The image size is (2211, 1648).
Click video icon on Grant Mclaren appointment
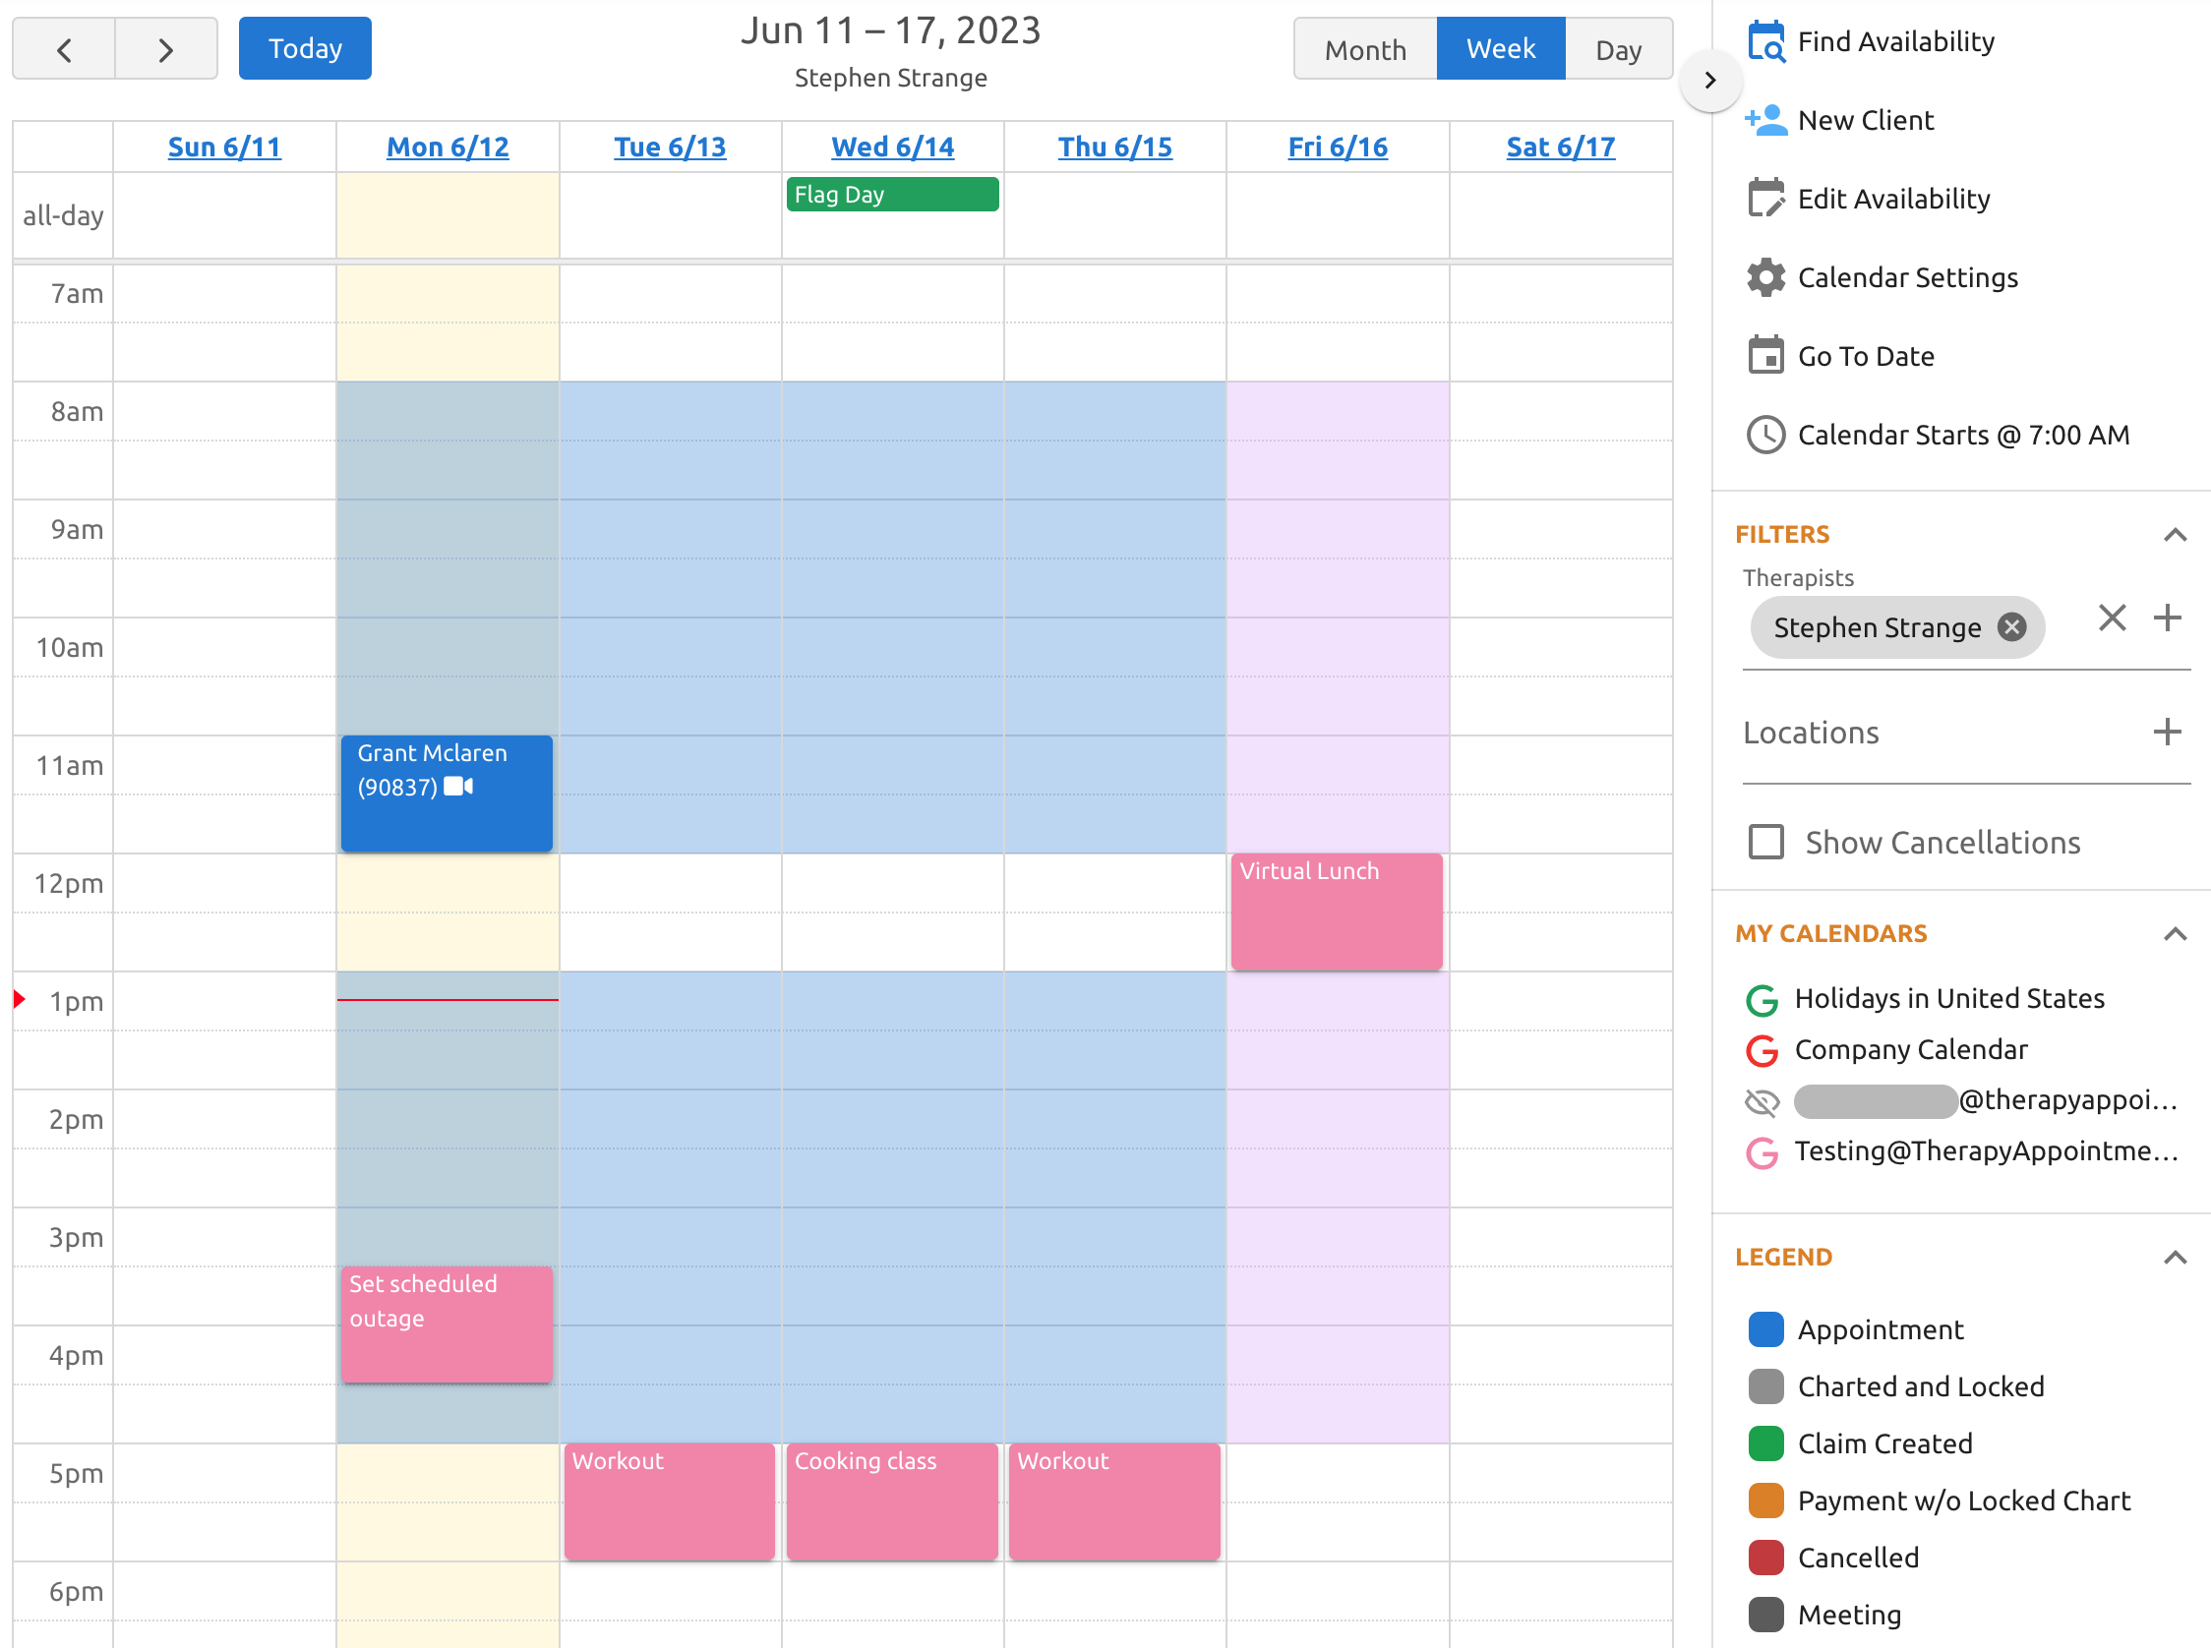[x=459, y=787]
